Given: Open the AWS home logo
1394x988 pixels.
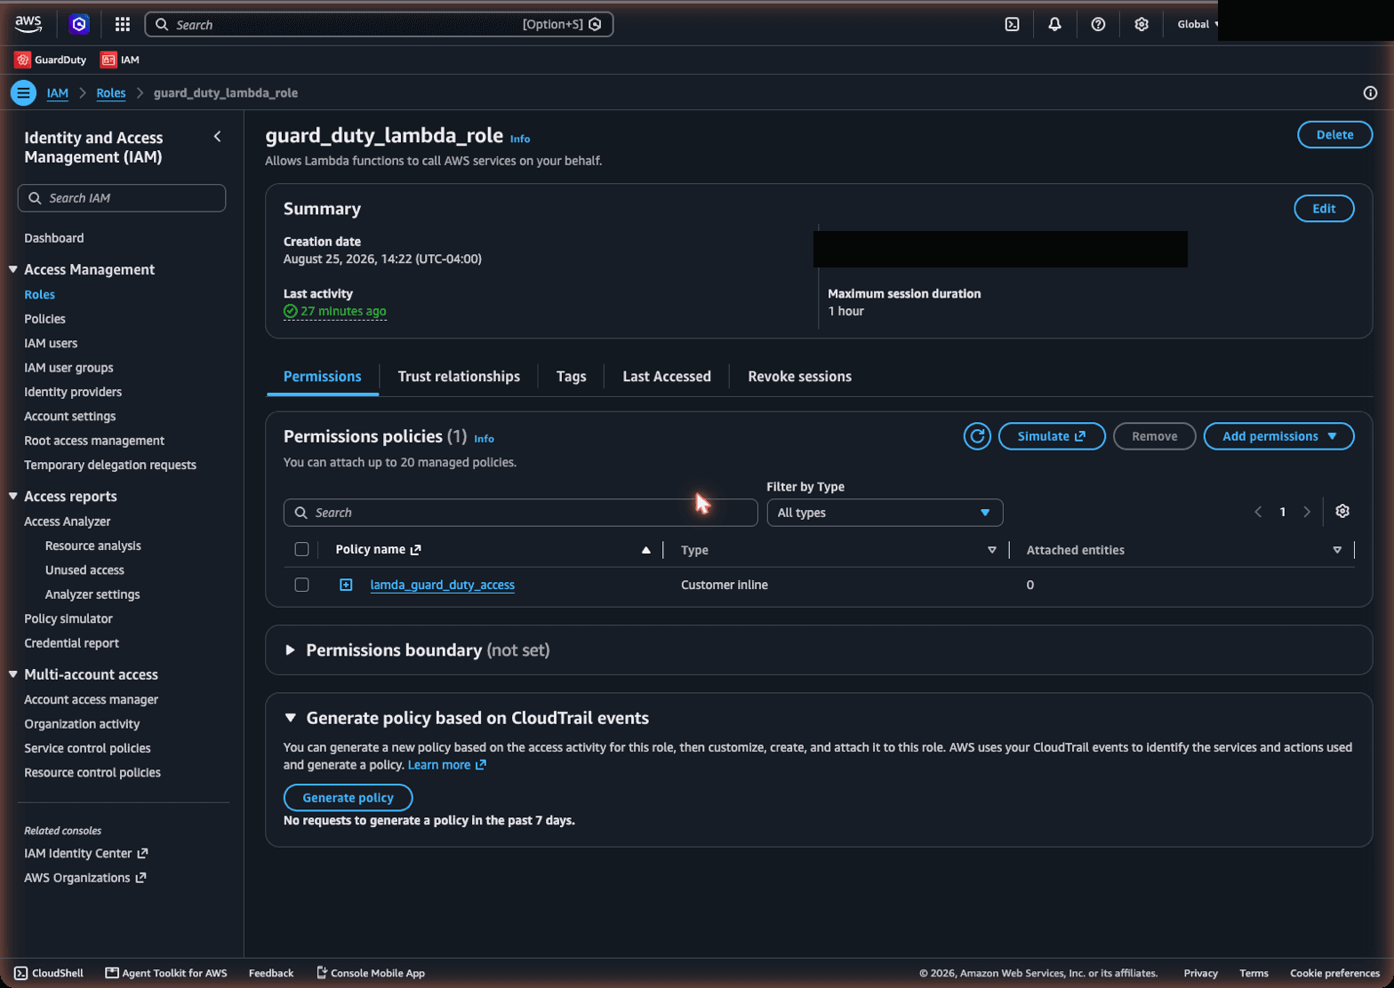Looking at the screenshot, I should point(28,24).
